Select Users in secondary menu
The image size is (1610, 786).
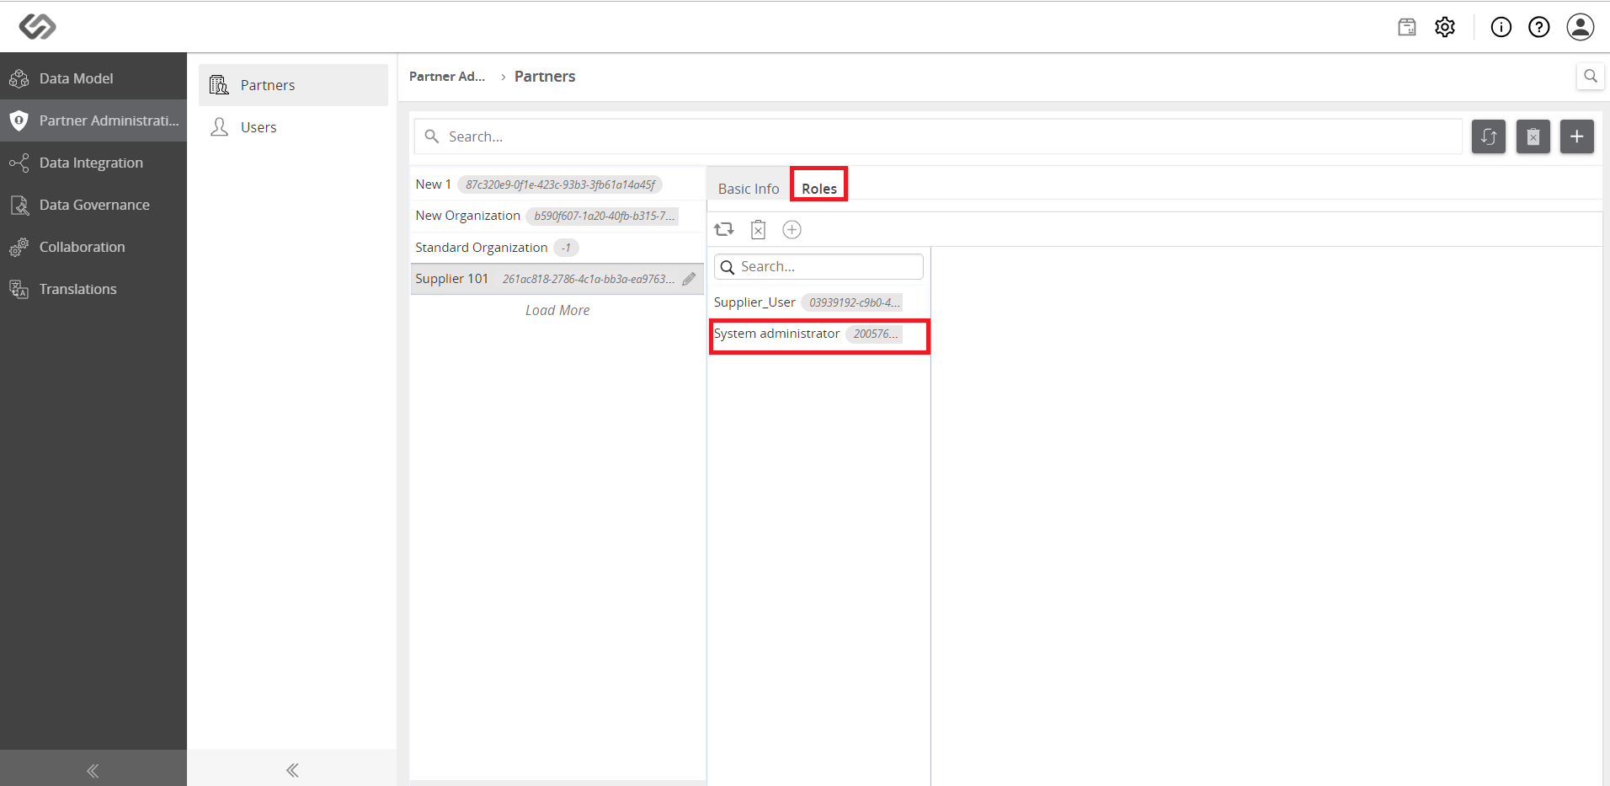pyautogui.click(x=293, y=127)
